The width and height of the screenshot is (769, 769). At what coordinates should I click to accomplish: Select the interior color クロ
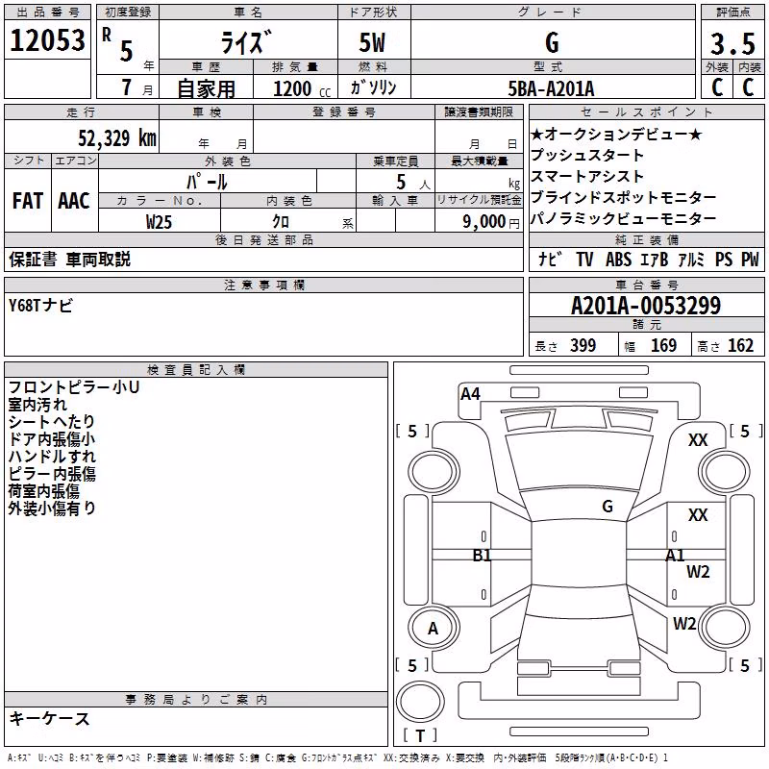pyautogui.click(x=281, y=222)
